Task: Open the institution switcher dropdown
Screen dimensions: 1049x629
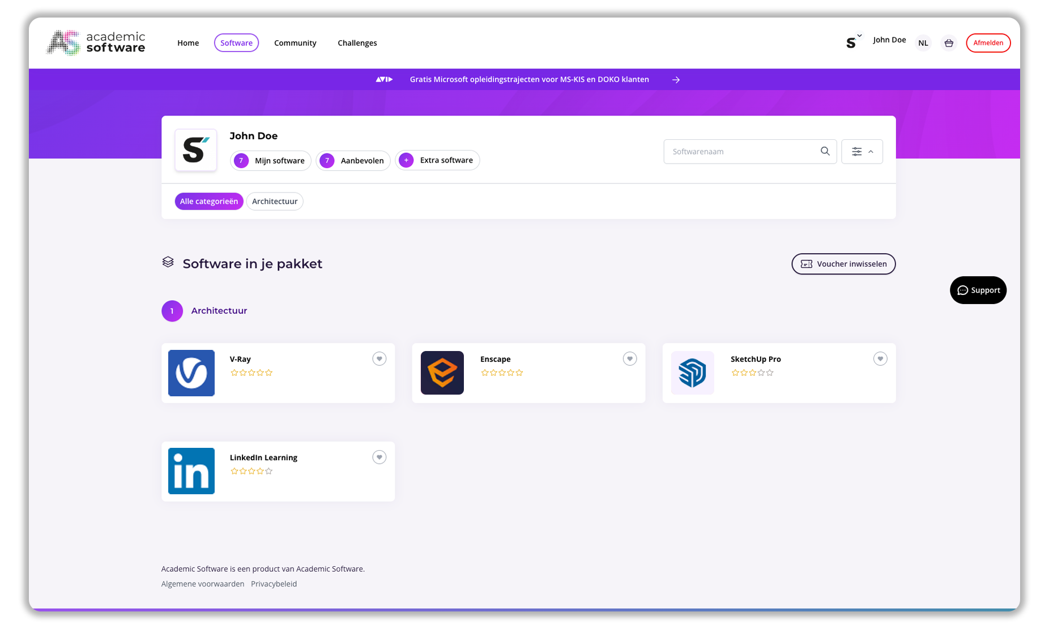Action: point(853,42)
